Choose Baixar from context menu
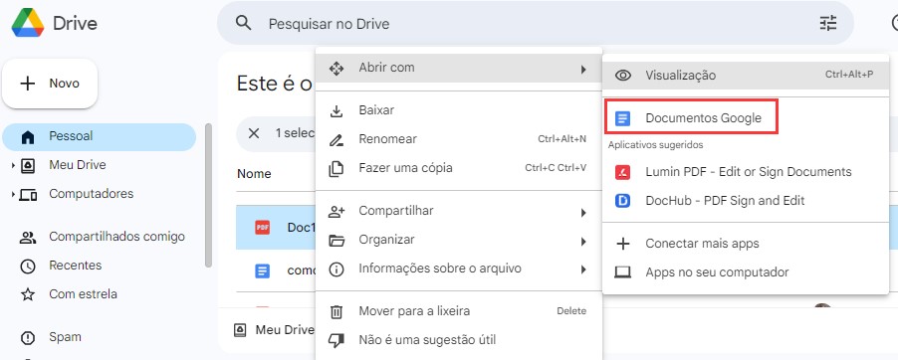 click(x=459, y=109)
